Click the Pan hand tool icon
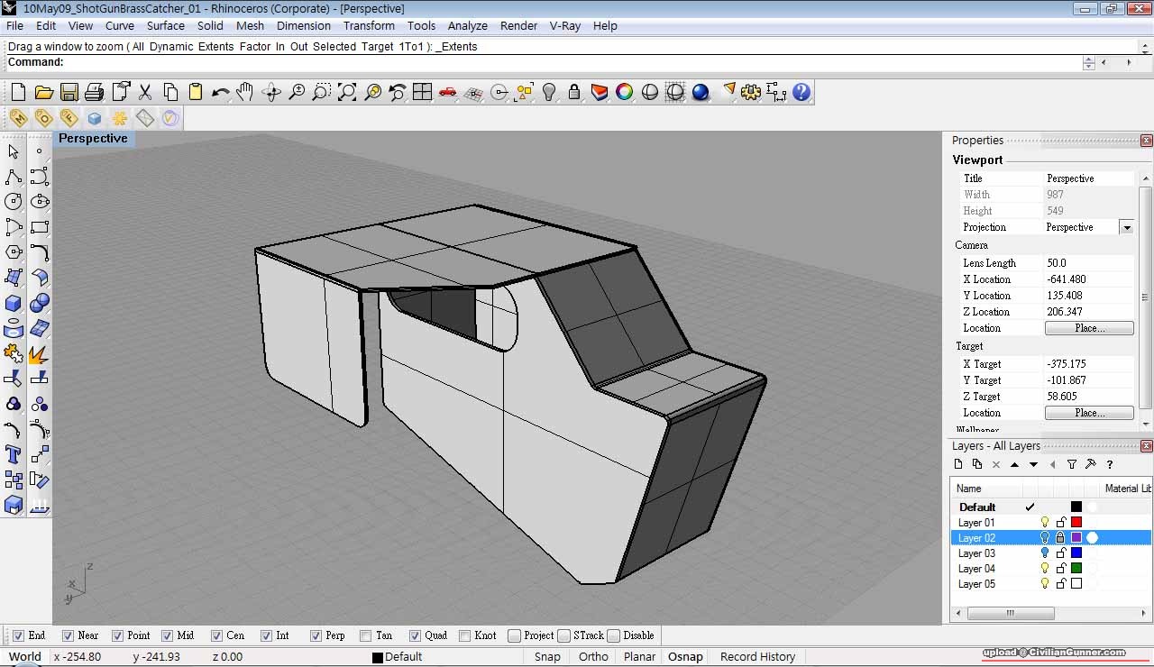This screenshot has height=667, width=1154. pyautogui.click(x=245, y=92)
